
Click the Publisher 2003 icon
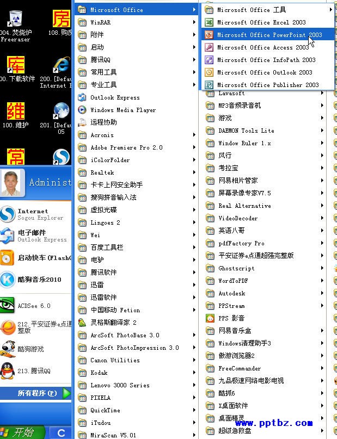(x=209, y=85)
